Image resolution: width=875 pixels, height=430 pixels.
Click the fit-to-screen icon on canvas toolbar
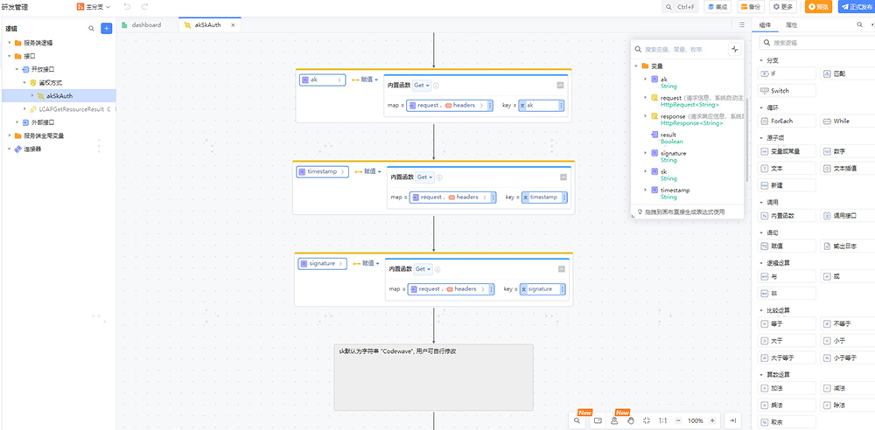(646, 420)
